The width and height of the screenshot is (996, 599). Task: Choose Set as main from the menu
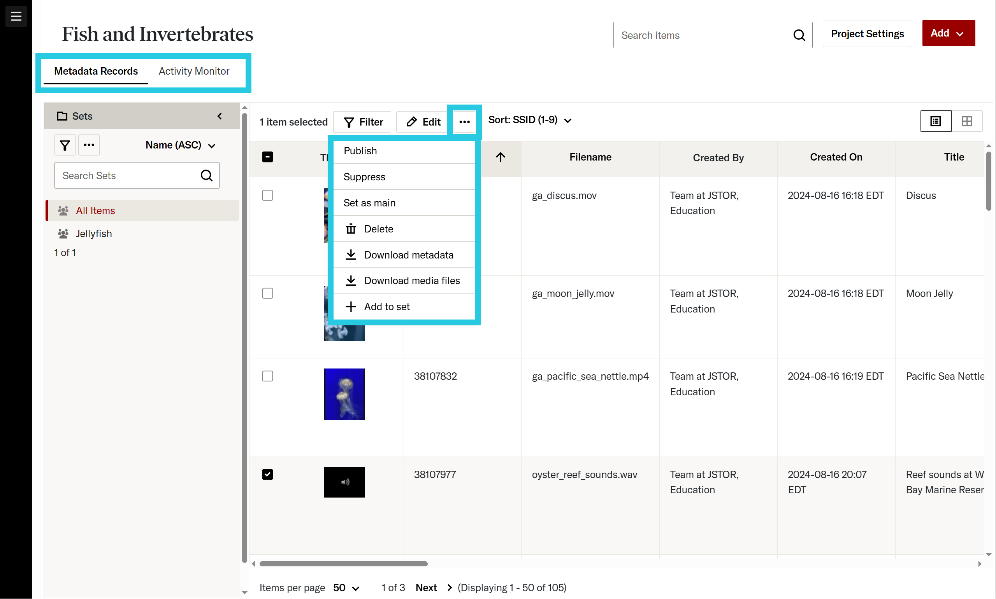point(404,203)
